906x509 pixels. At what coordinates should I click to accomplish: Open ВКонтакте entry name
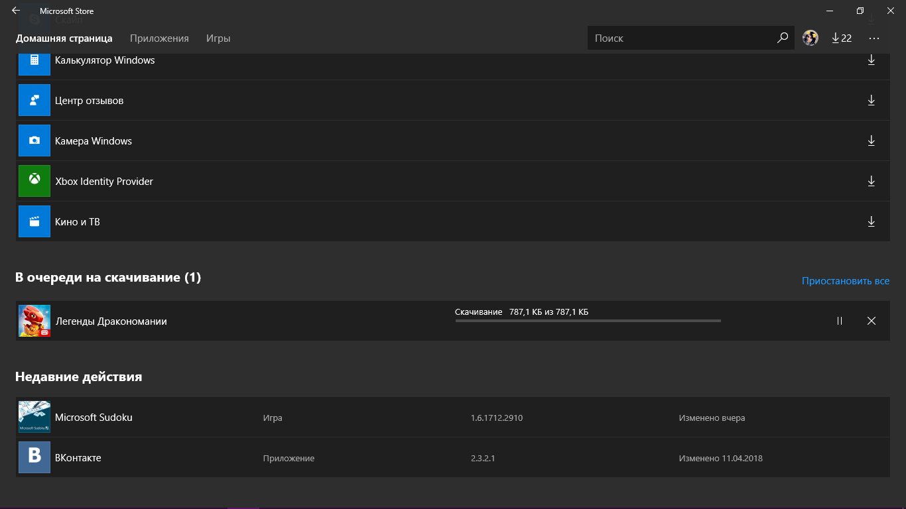click(78, 458)
